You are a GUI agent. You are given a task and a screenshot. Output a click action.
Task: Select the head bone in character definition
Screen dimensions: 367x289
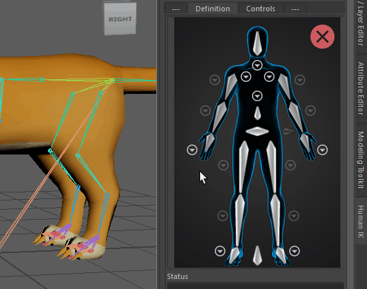click(257, 43)
